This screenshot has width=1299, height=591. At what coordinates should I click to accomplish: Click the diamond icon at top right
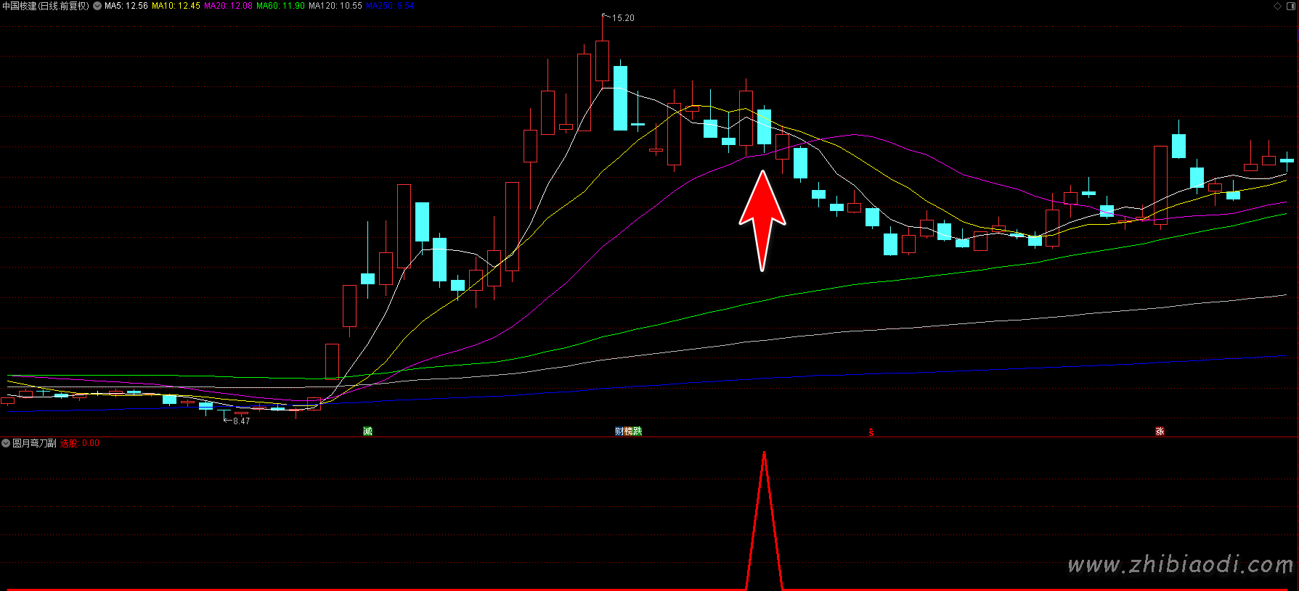point(1277,6)
